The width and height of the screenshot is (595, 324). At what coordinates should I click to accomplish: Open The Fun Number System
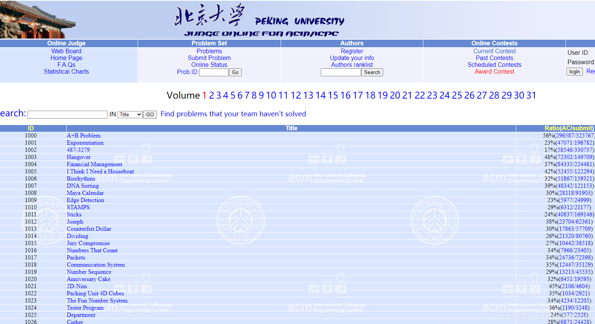coord(97,301)
